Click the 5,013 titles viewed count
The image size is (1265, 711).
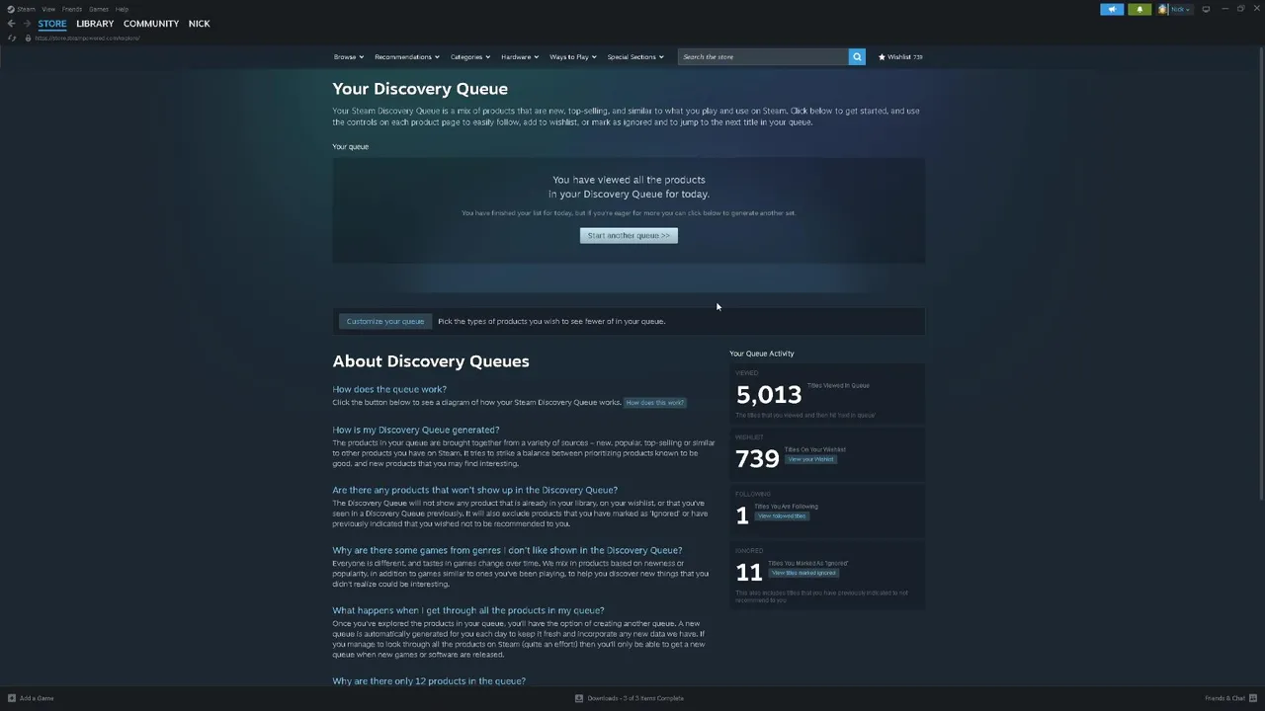[x=769, y=395]
